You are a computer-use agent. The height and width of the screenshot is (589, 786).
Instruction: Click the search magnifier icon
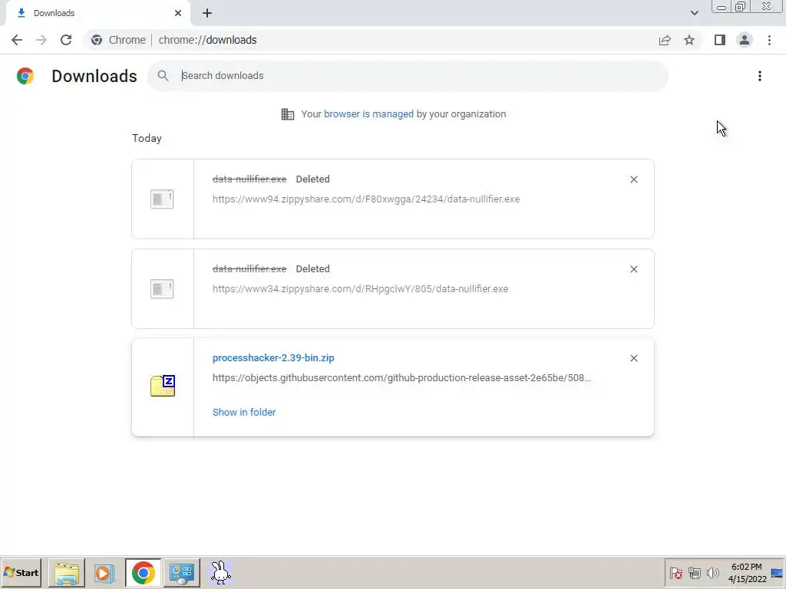coord(163,76)
